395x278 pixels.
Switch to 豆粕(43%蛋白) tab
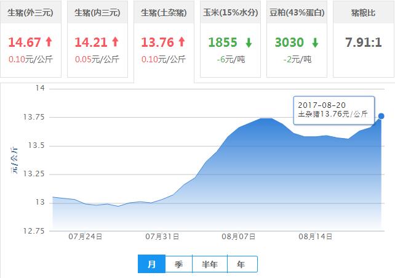point(297,39)
